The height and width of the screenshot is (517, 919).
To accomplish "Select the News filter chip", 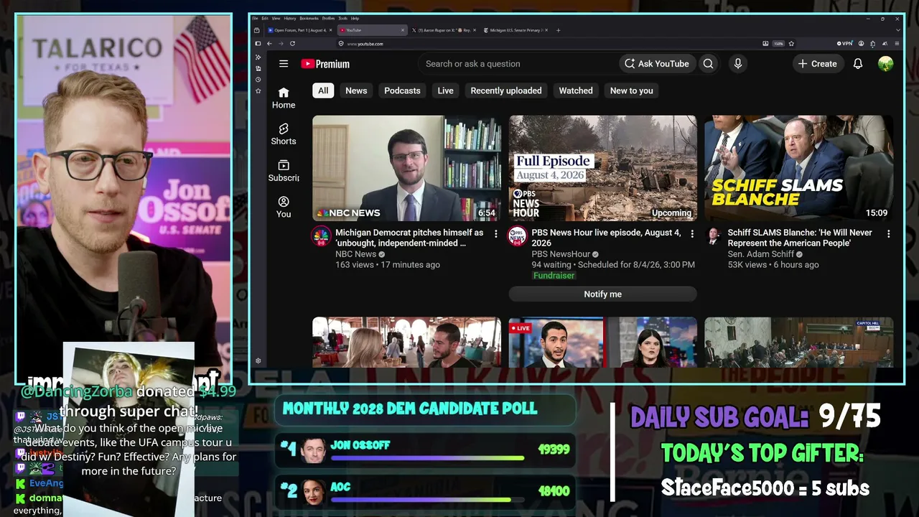I will click(x=356, y=90).
